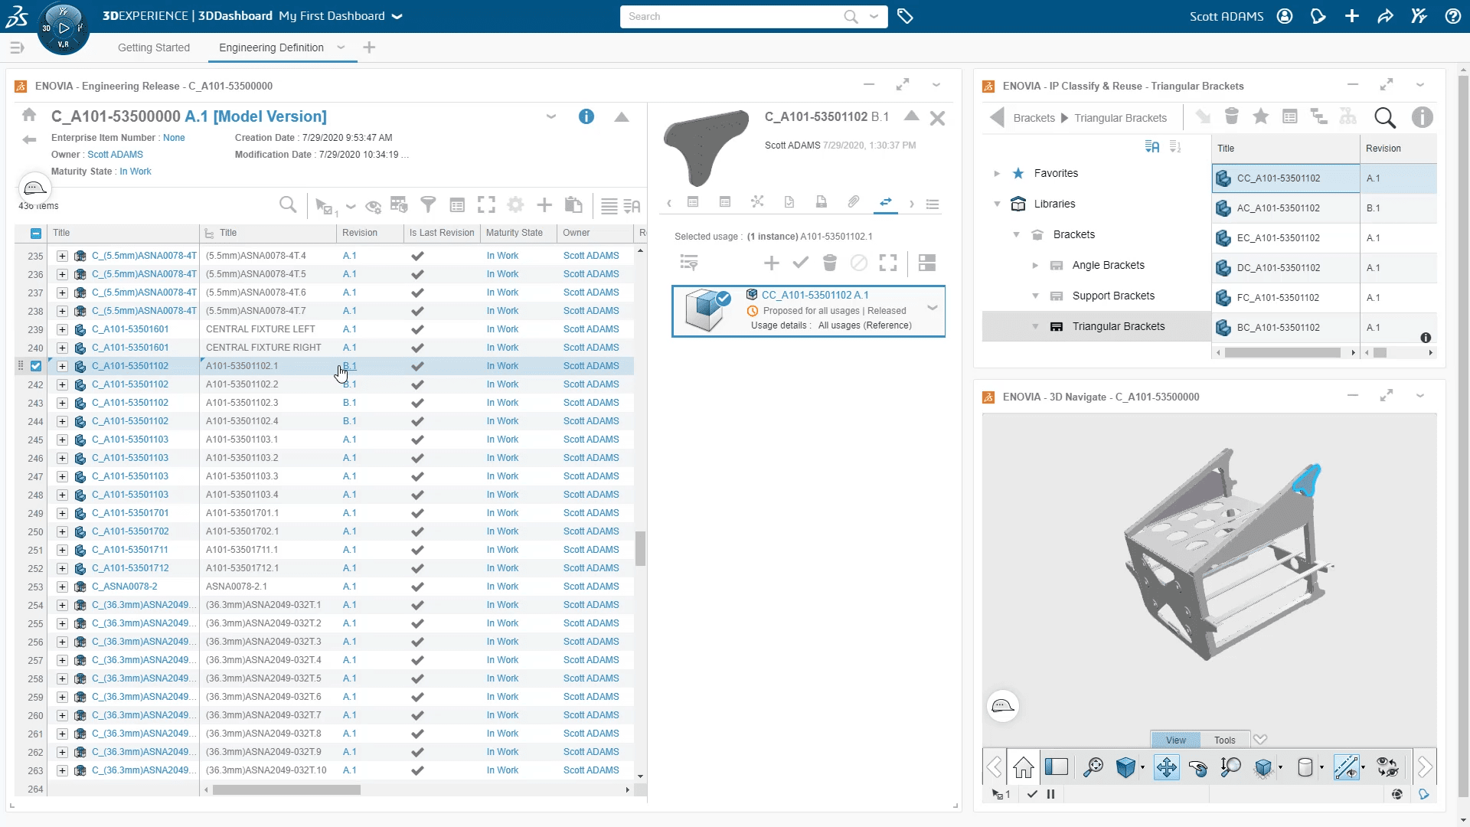Toggle the side panel view icon in 3D toolbar
Image resolution: width=1470 pixels, height=827 pixels.
[x=1057, y=767]
